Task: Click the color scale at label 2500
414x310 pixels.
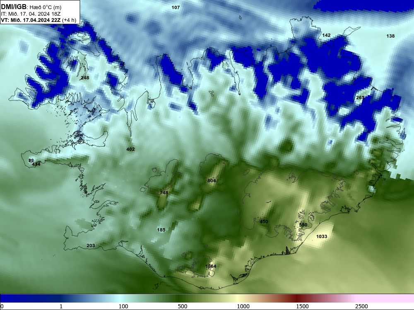Action: pos(361,306)
